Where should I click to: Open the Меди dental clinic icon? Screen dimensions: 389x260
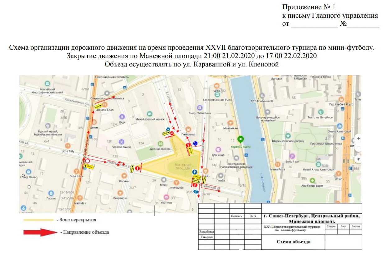pyautogui.click(x=164, y=179)
